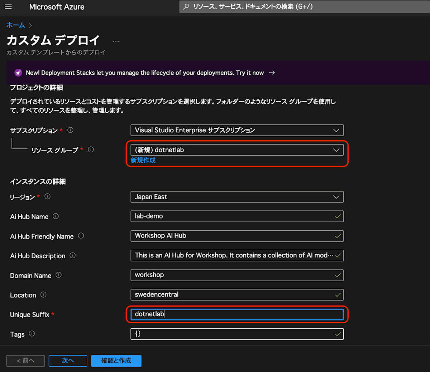Viewport: 430px width, 372px height.
Task: Show info tooltip for Ai Hub Description
Action: coord(73,255)
